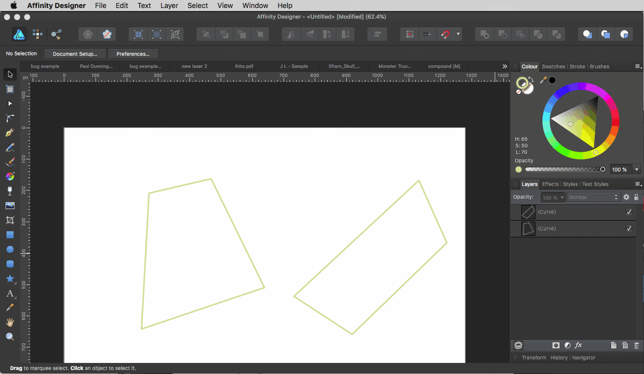Toggle the layer lock icon

636,197
